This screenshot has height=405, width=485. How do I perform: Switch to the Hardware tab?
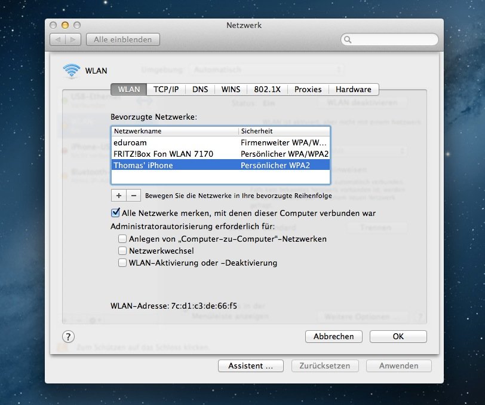click(x=354, y=89)
